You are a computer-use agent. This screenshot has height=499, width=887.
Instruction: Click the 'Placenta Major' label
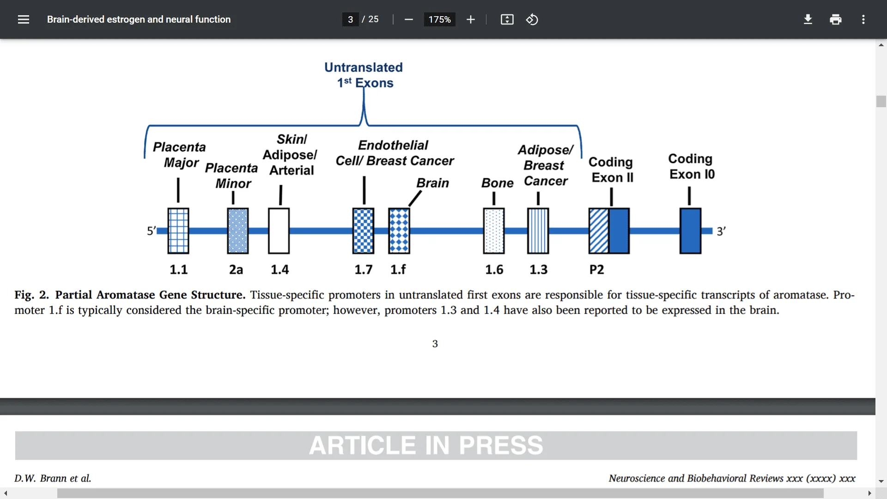click(179, 155)
